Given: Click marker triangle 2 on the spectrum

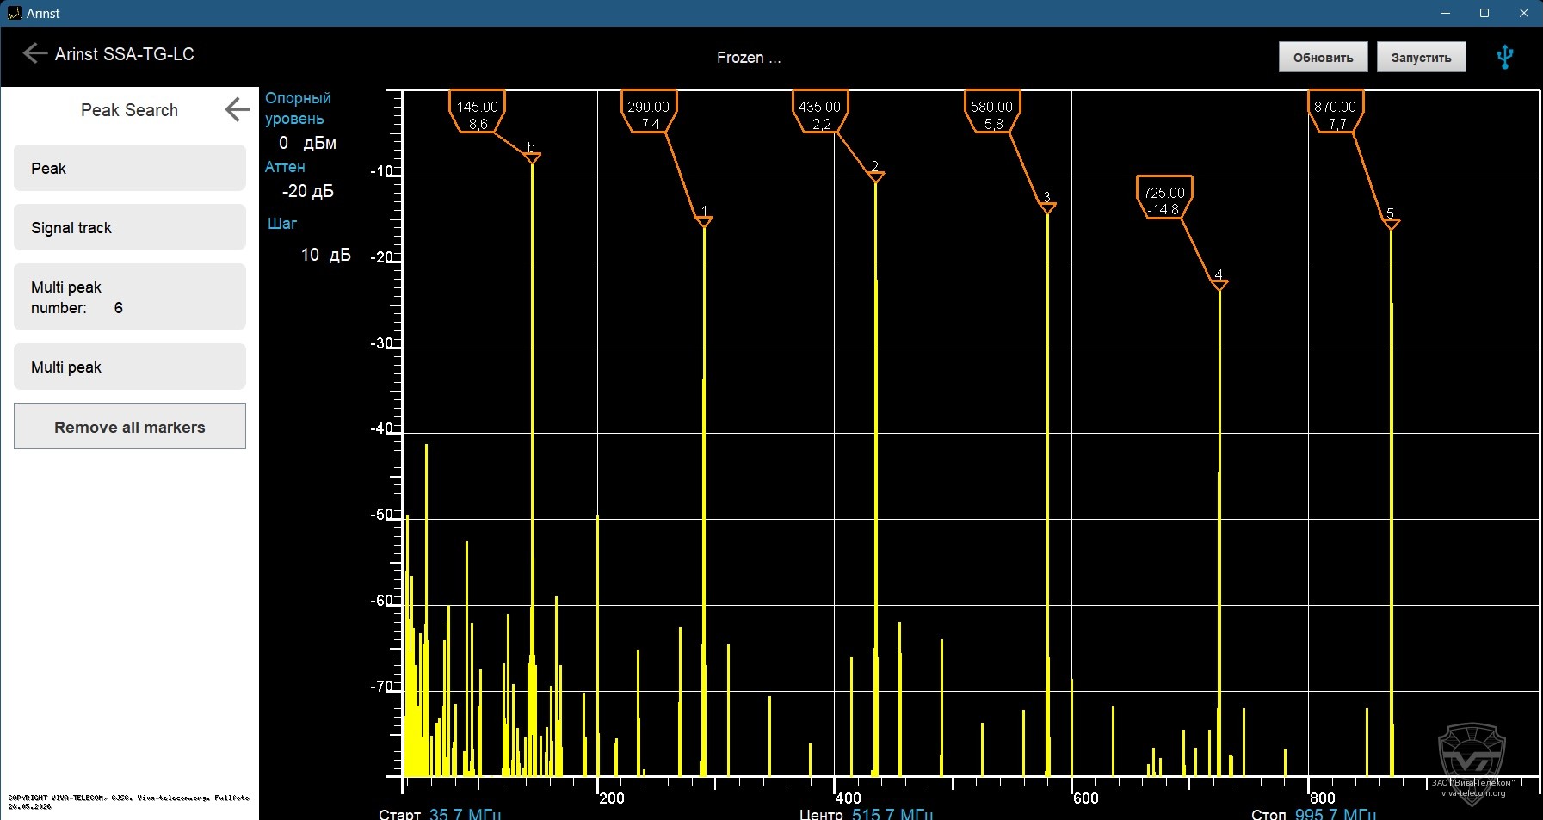Looking at the screenshot, I should (x=875, y=176).
